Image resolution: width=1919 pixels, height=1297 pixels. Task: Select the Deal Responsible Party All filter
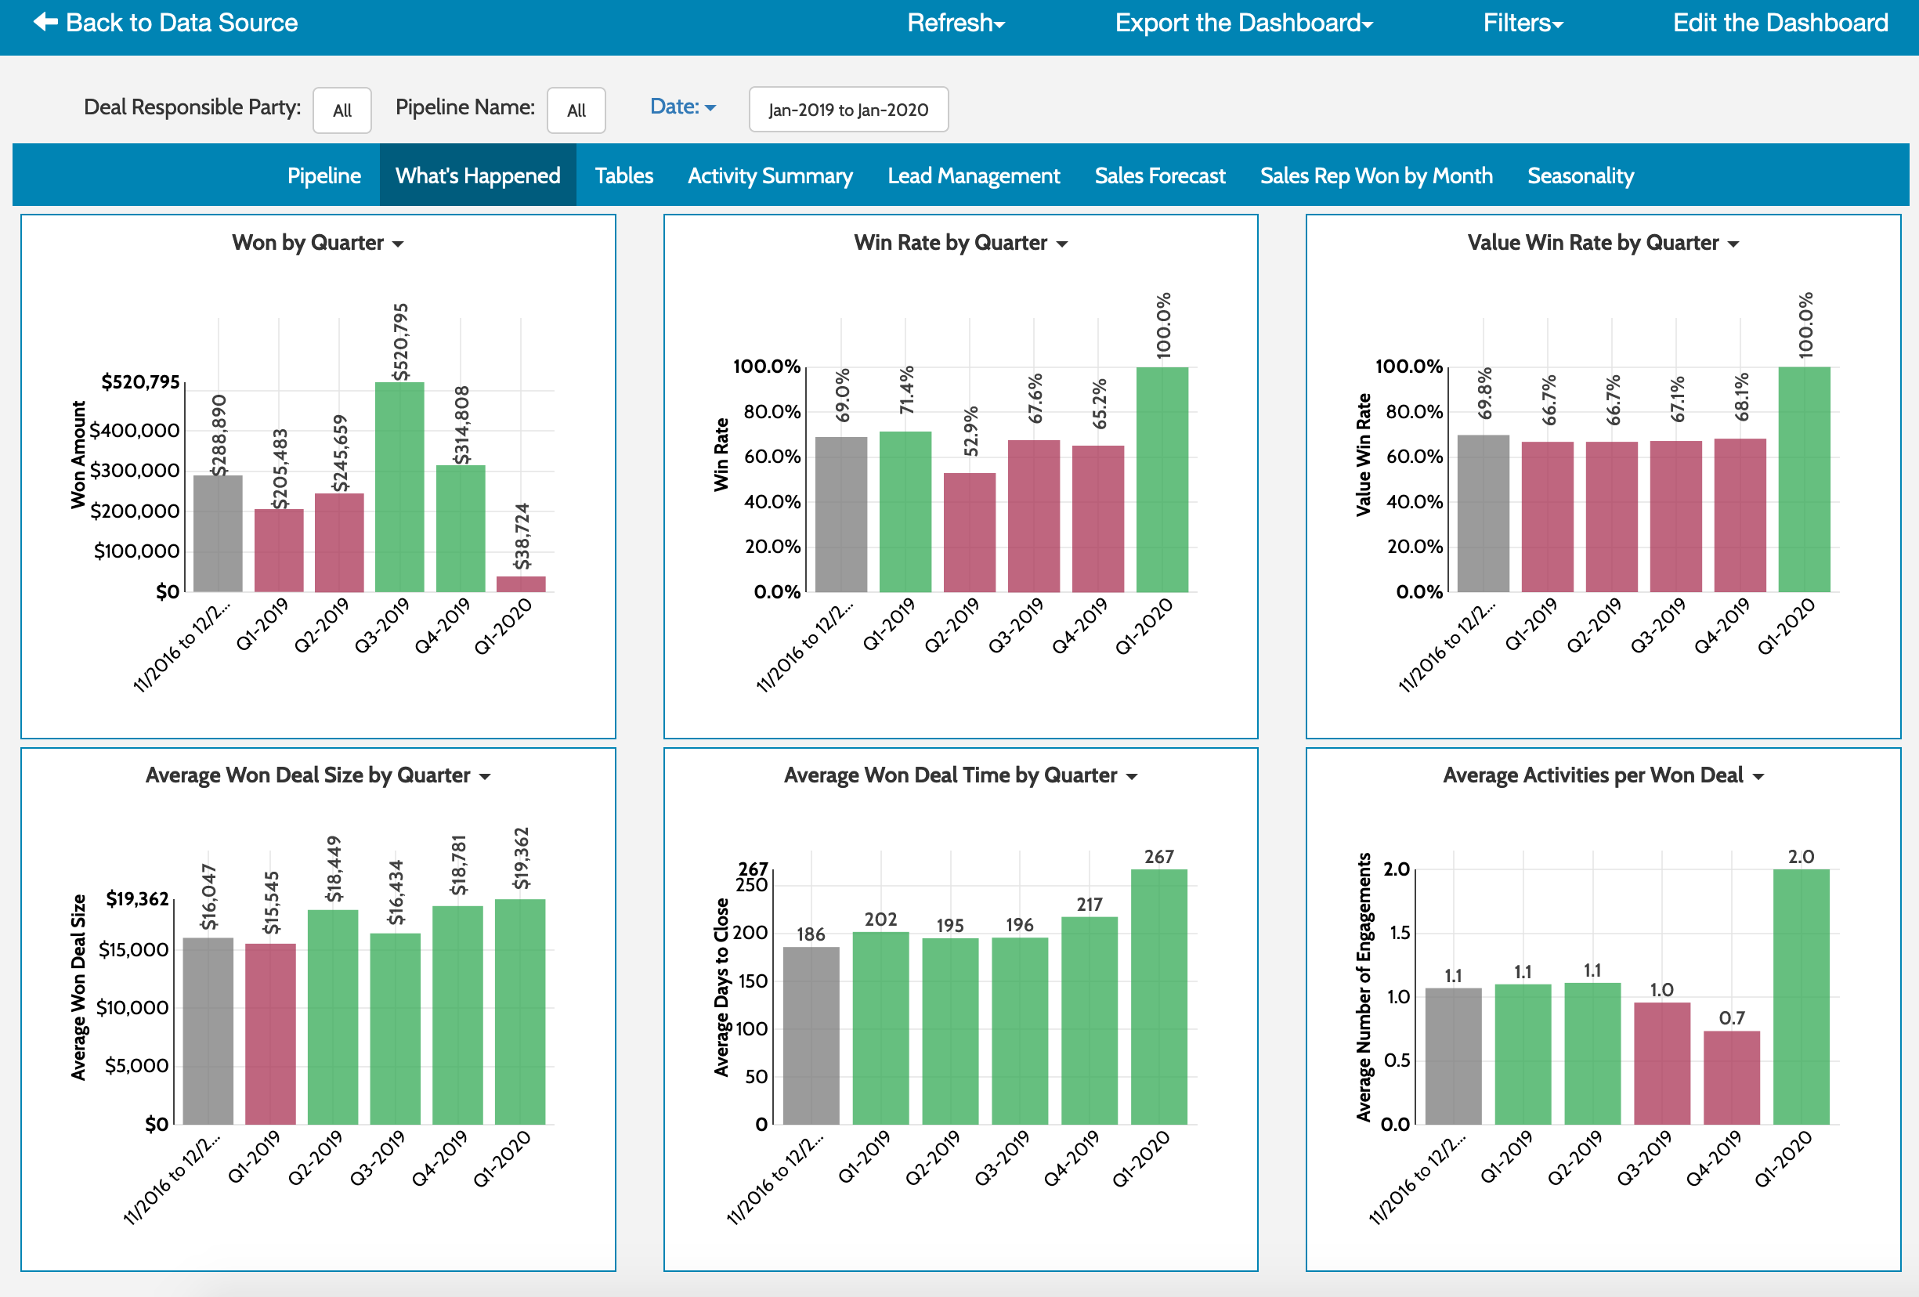[342, 110]
